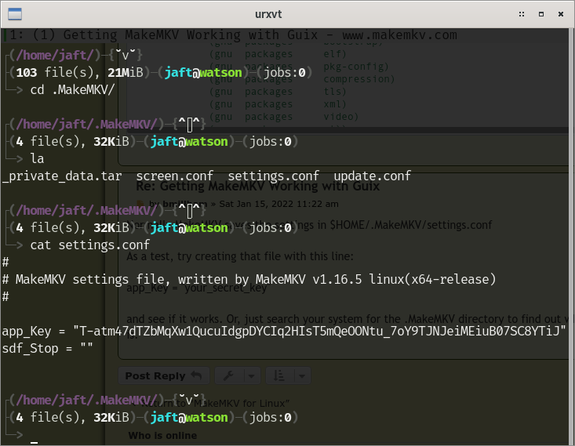The height and width of the screenshot is (446, 575).
Task: Click the (gnu packages compression) line behind the terminal
Action: [302, 79]
